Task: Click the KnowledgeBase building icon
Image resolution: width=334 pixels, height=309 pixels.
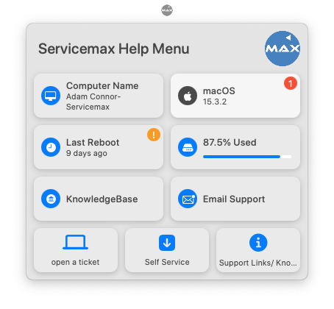Action: pos(51,199)
